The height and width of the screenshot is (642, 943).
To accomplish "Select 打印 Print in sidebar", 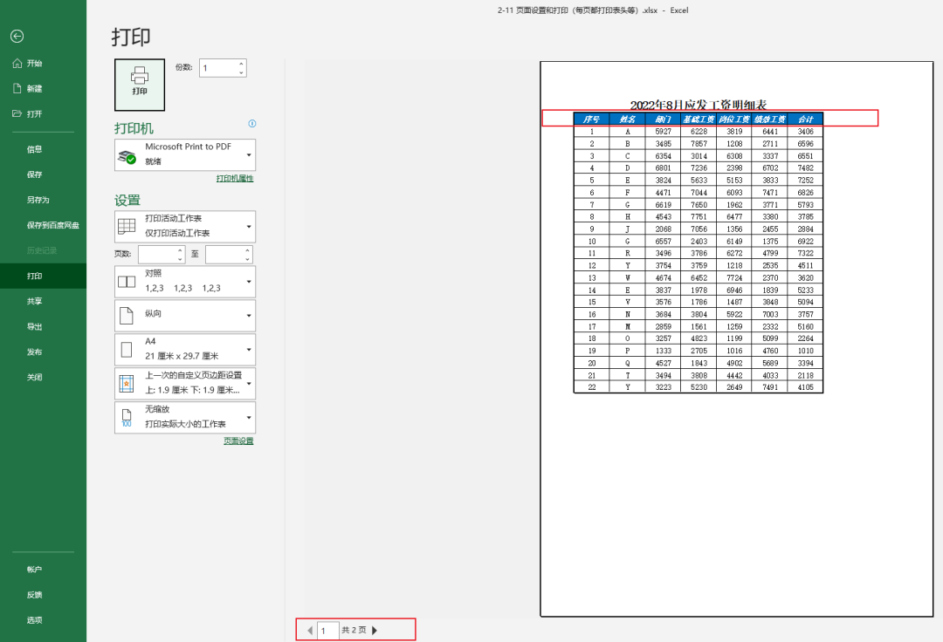I will pos(44,276).
